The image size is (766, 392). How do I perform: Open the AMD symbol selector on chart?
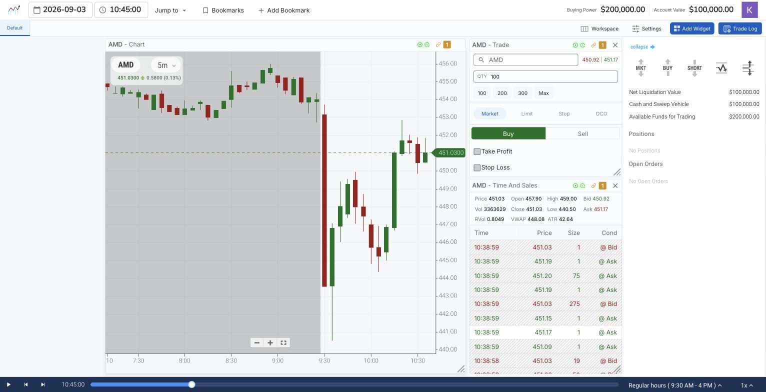pyautogui.click(x=126, y=65)
